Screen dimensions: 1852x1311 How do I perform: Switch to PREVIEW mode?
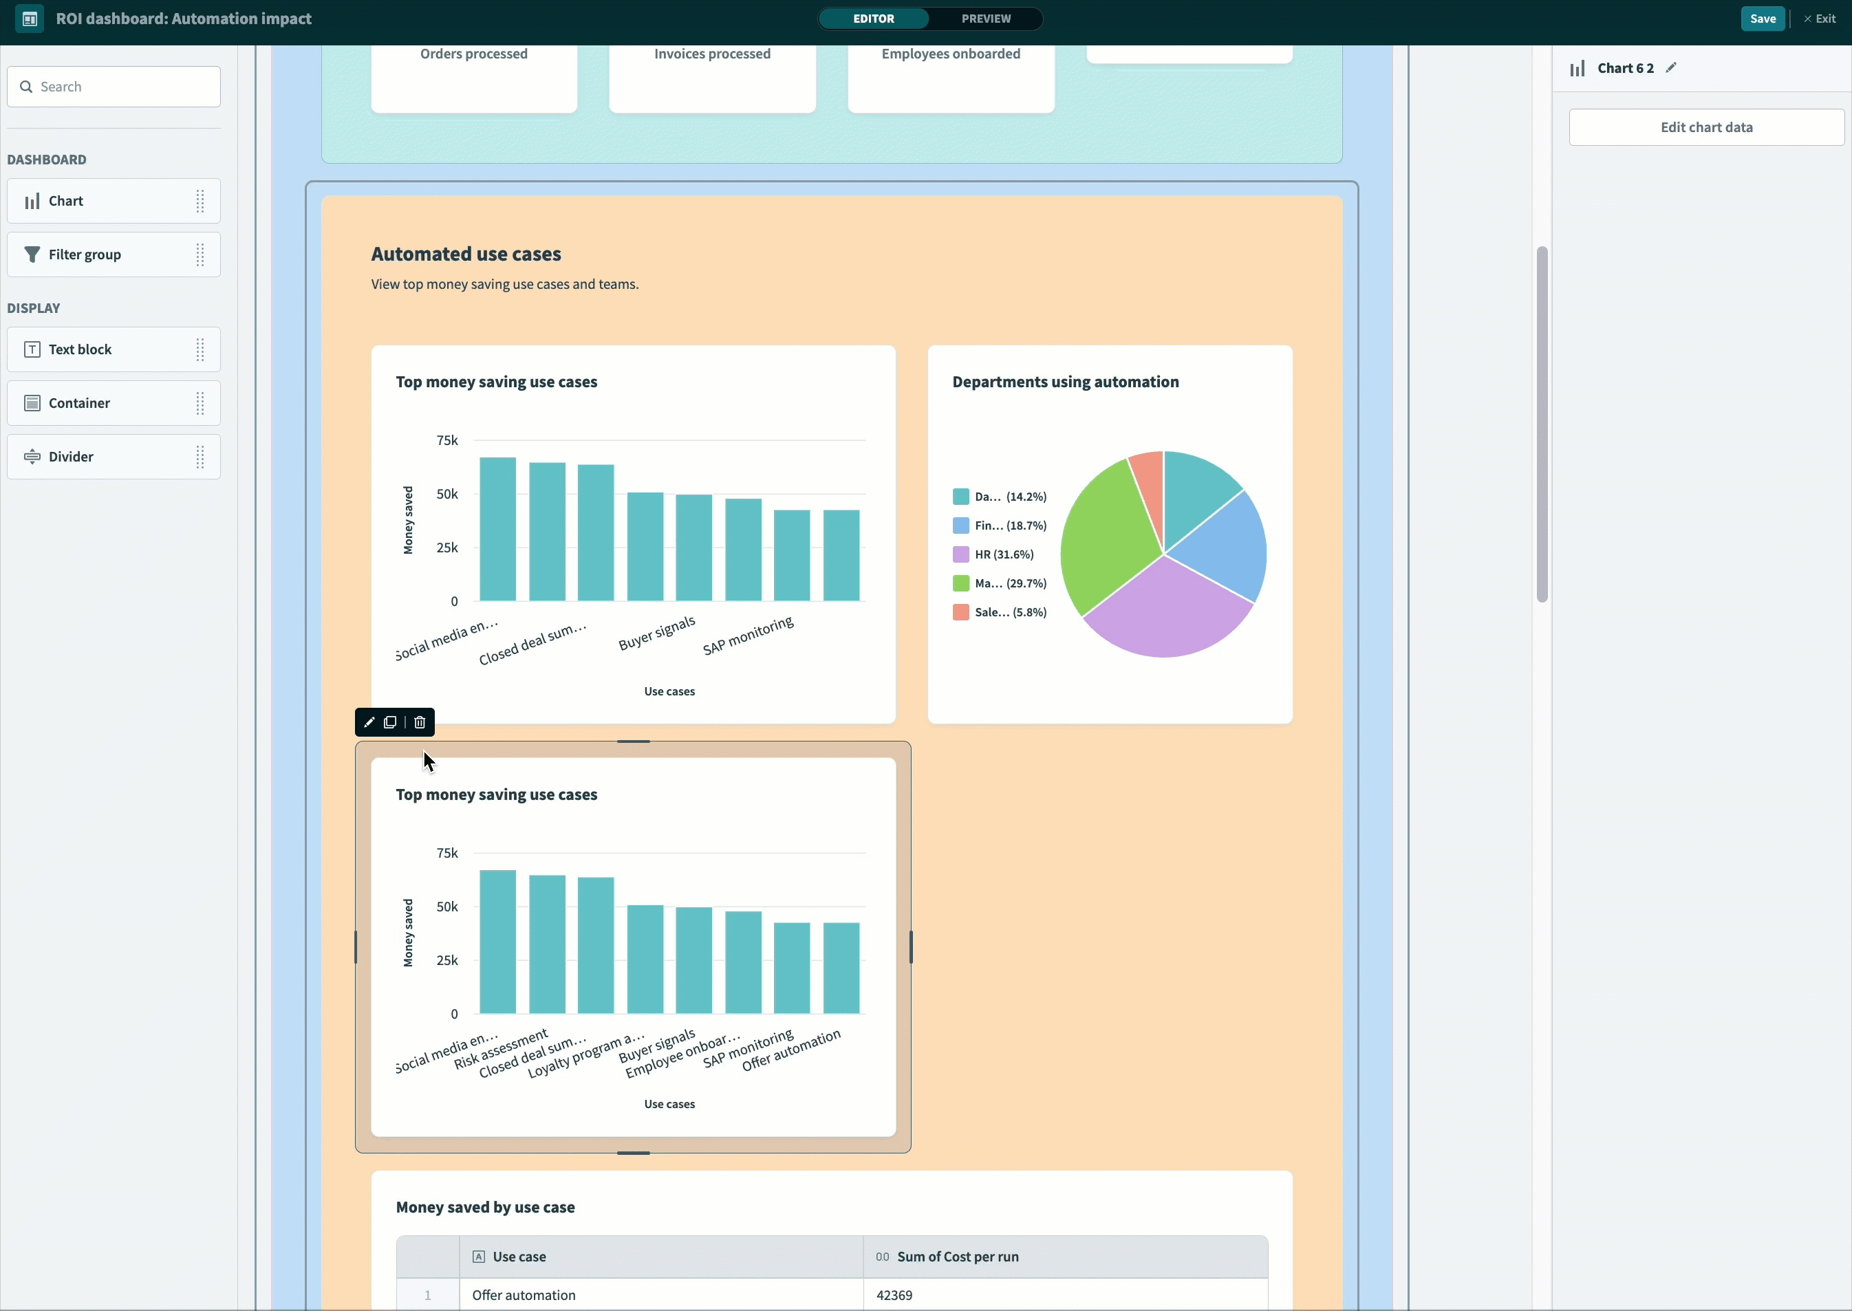986,19
